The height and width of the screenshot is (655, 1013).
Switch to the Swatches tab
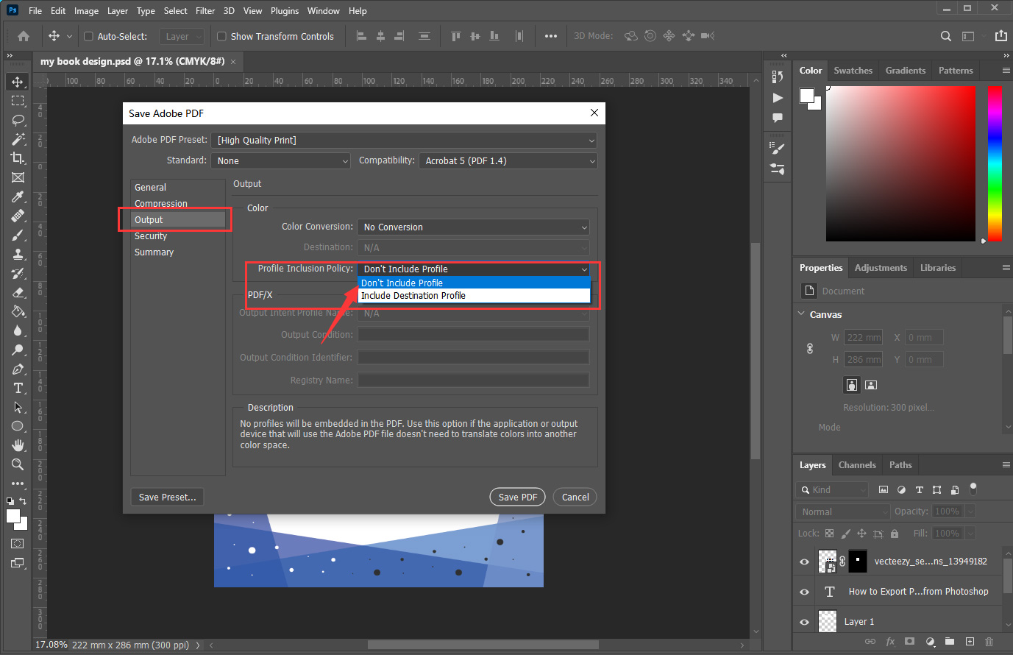tap(853, 71)
